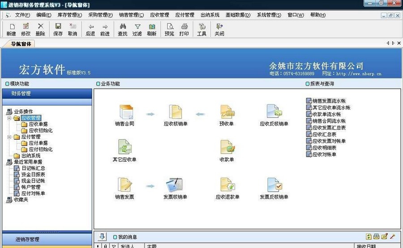Open the 发票反核销单 business icon
This screenshot has width=403, height=248.
[274, 184]
